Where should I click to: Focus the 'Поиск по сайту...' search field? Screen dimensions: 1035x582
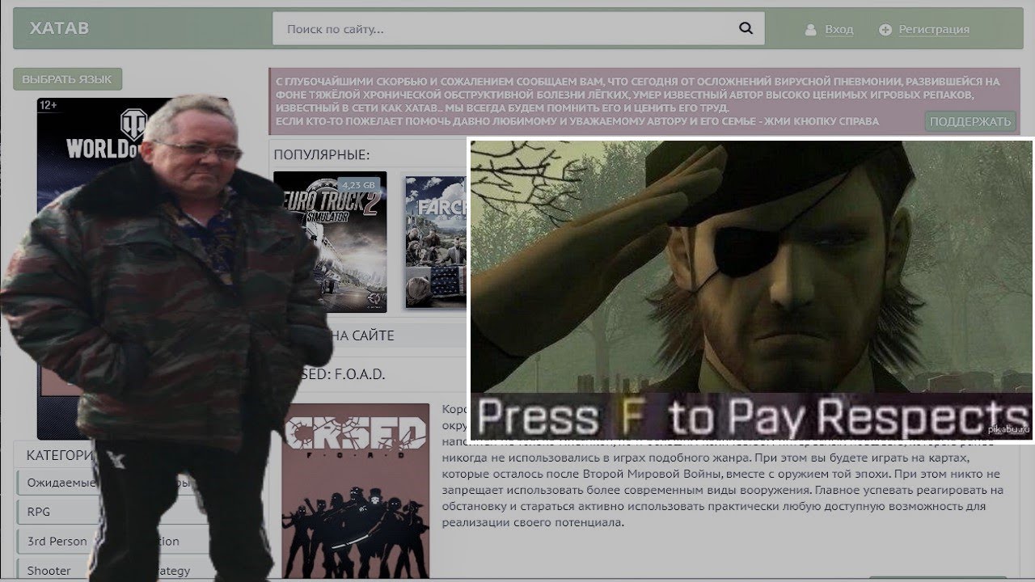[518, 29]
